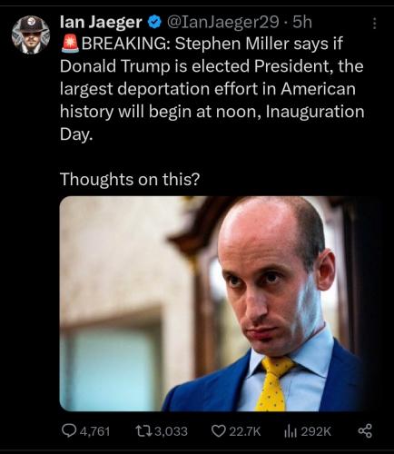Click the share icon

[365, 431]
